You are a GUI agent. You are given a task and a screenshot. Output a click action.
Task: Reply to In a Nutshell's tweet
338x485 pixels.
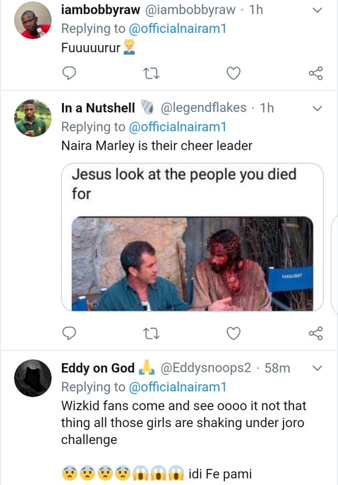(x=69, y=333)
